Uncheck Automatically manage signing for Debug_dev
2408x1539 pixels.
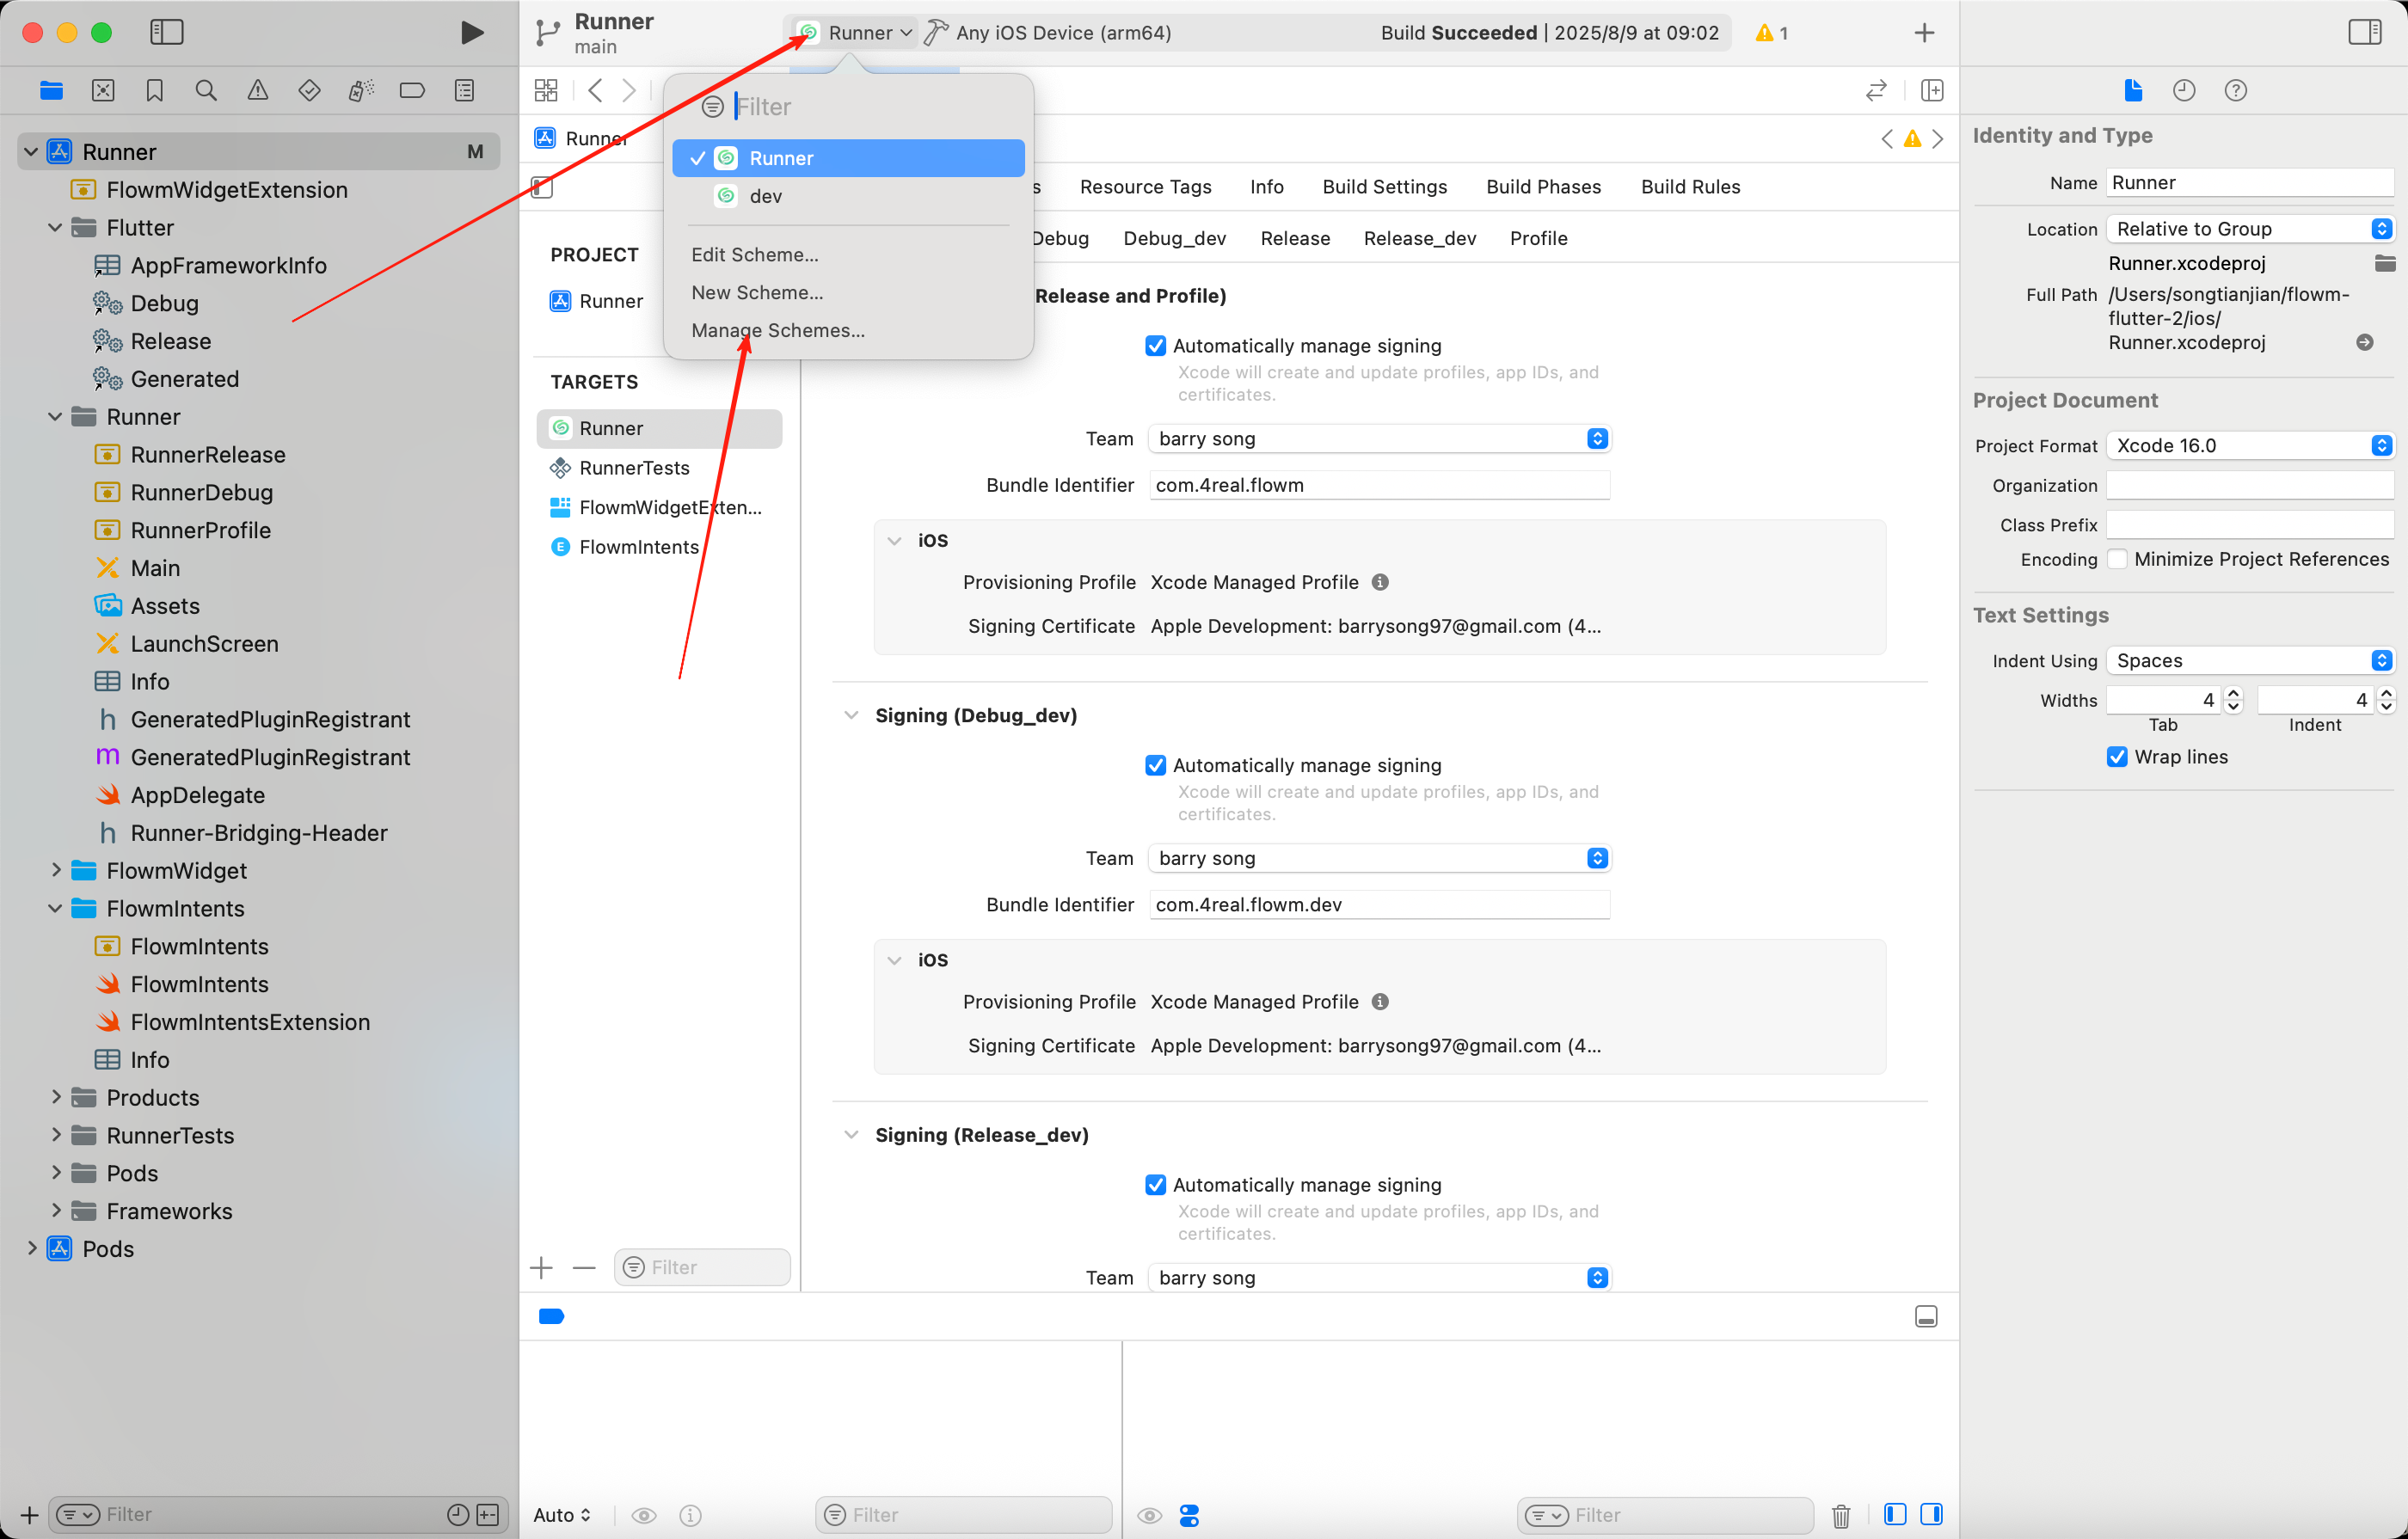pos(1155,766)
